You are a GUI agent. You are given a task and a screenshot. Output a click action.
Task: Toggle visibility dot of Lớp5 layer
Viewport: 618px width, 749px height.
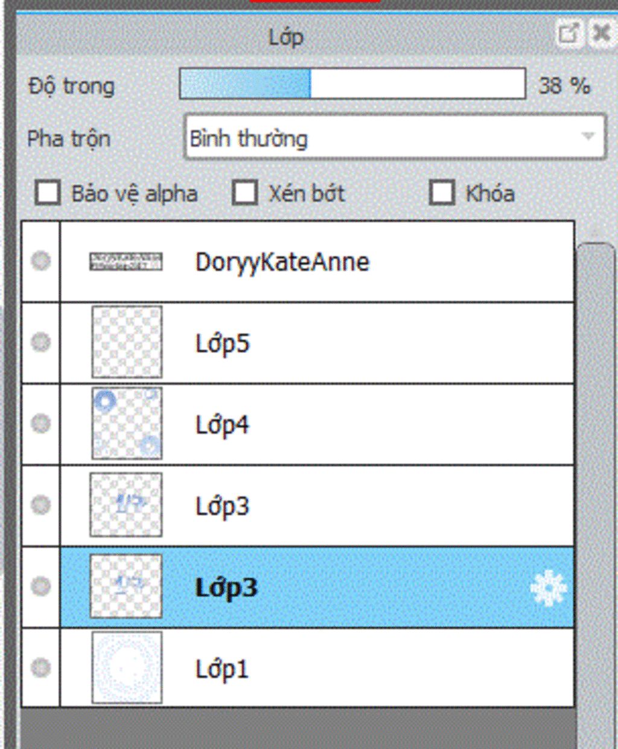click(41, 342)
